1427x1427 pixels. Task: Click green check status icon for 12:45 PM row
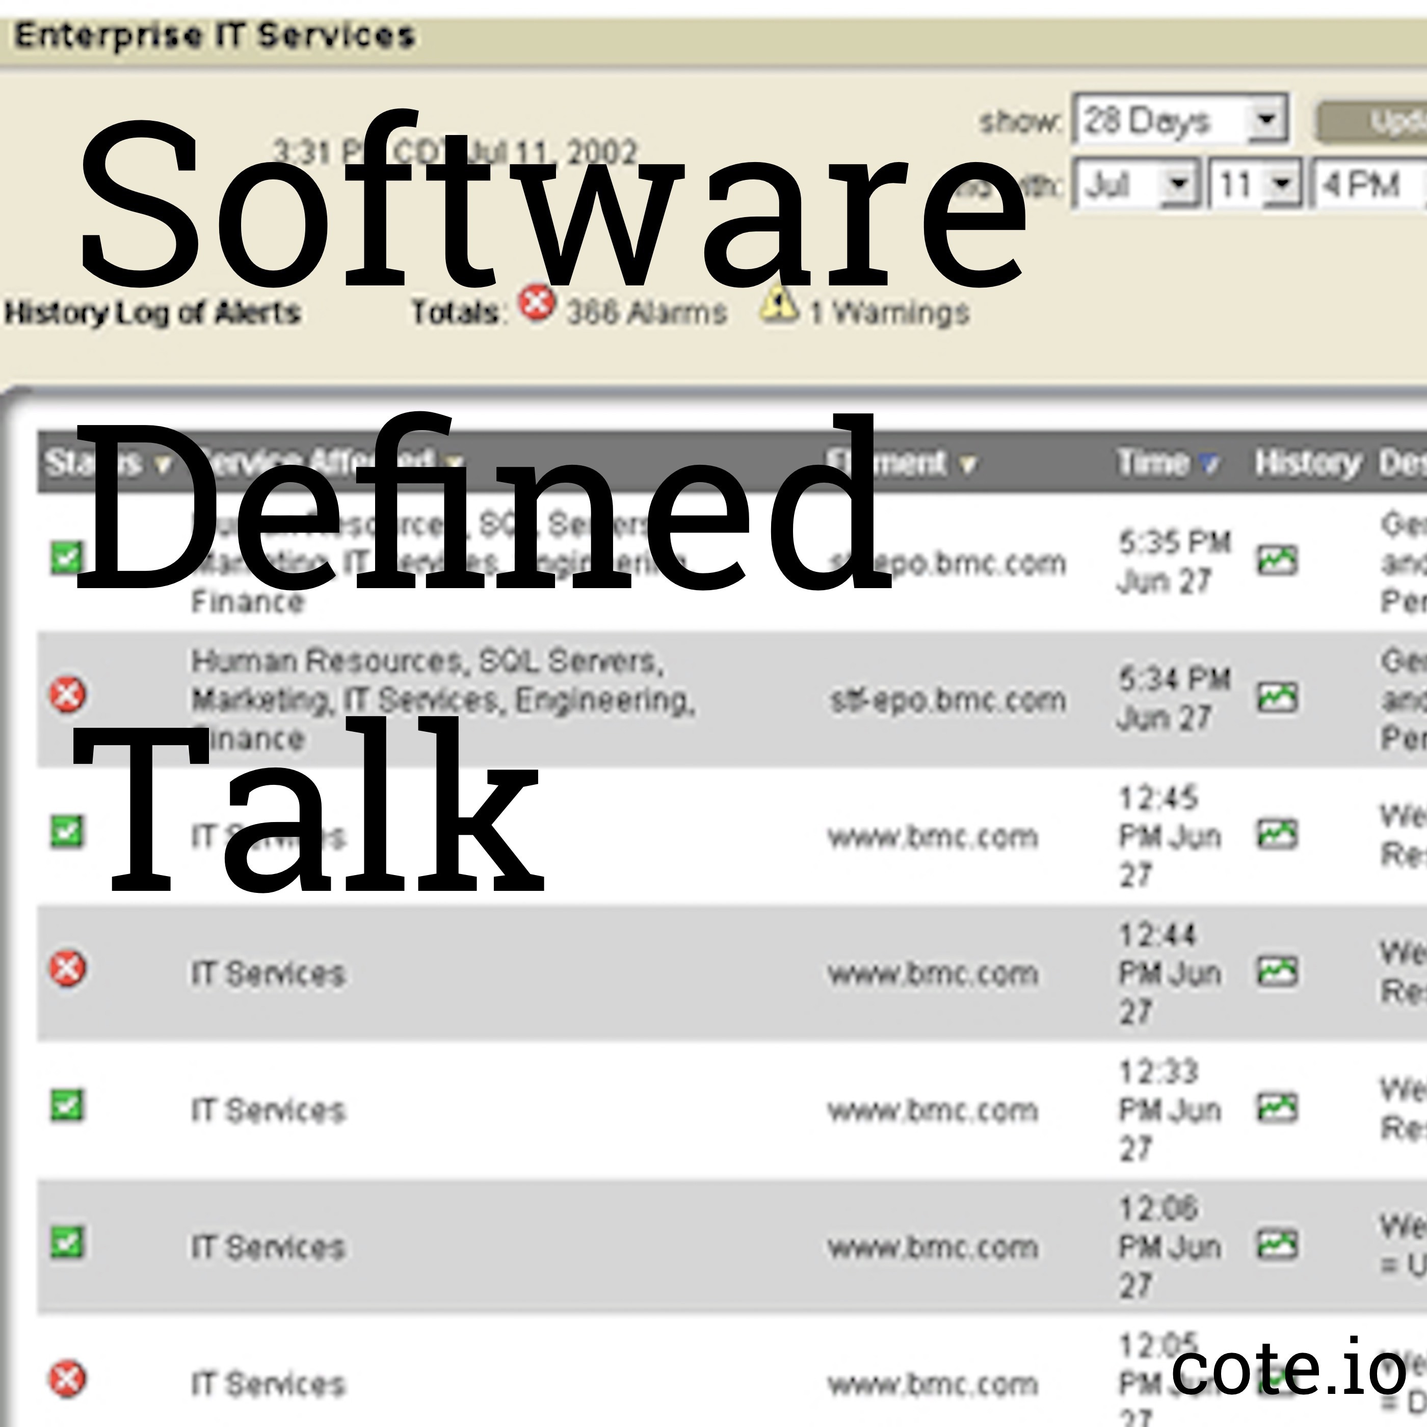[66, 832]
